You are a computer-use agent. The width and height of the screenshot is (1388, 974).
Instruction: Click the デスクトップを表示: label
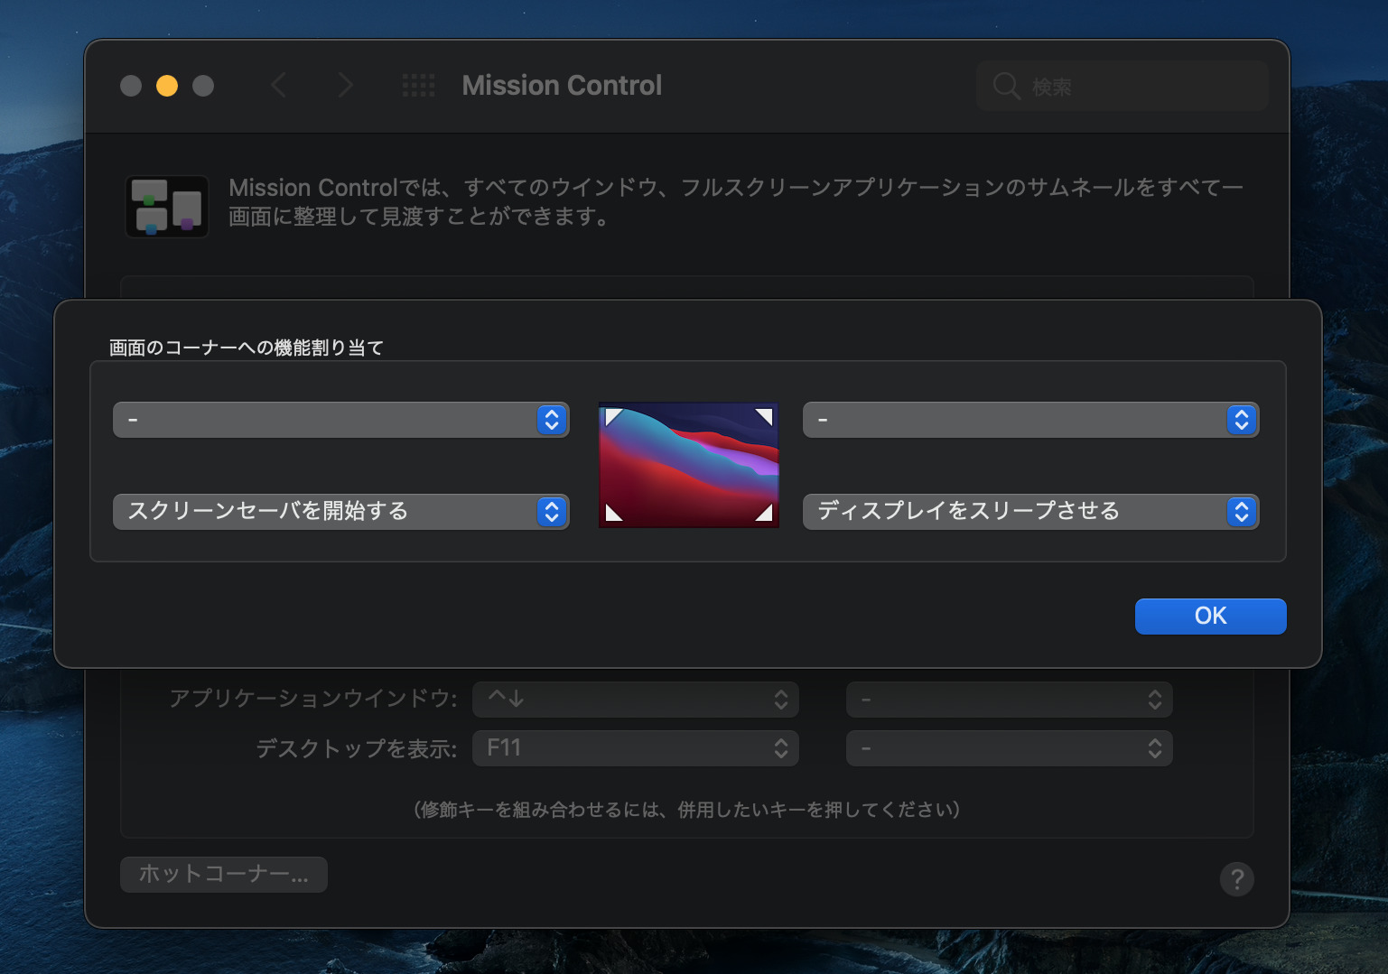tap(357, 749)
